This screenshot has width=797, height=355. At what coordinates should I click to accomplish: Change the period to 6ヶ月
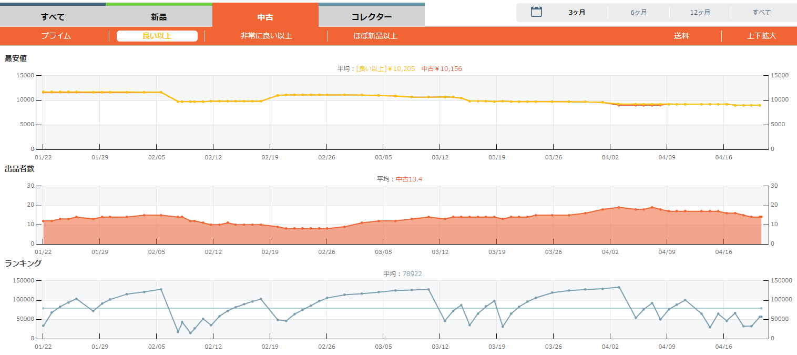[639, 13]
